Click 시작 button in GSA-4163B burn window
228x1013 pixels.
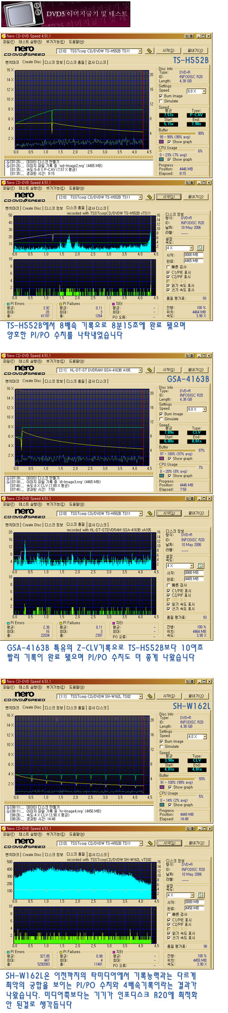click(169, 370)
